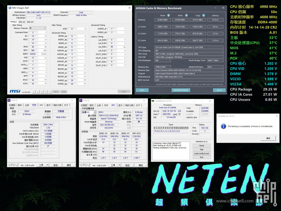Click the blue tCKE value field in MSI Dragon Ball

[72, 29]
